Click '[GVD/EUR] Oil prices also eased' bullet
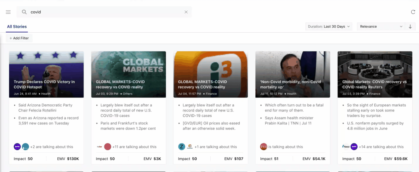Image resolution: width=419 pixels, height=172 pixels. [211, 126]
